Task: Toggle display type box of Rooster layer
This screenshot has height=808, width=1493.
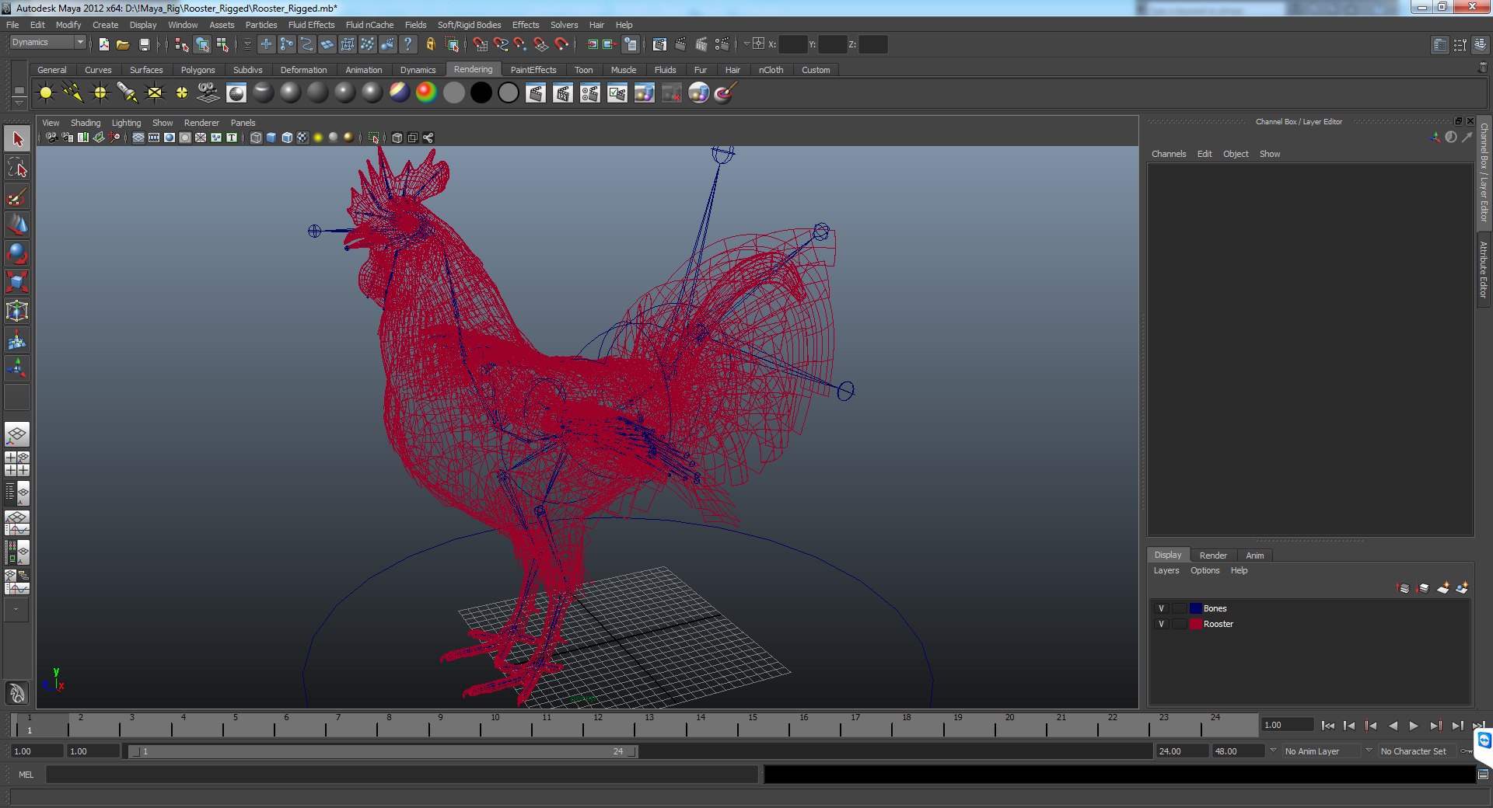Action: pos(1180,624)
